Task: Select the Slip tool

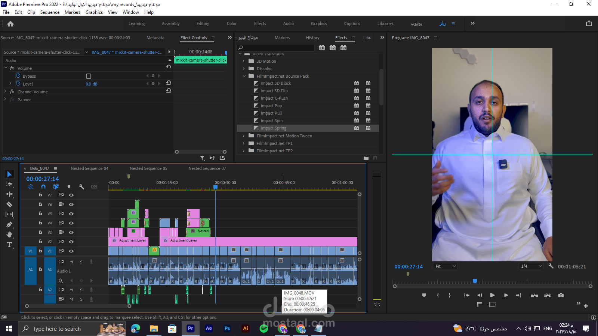Action: [9, 214]
